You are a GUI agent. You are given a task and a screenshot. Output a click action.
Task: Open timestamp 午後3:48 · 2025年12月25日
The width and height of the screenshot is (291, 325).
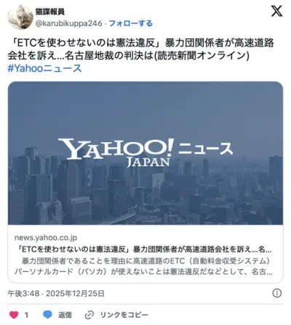pos(56,293)
